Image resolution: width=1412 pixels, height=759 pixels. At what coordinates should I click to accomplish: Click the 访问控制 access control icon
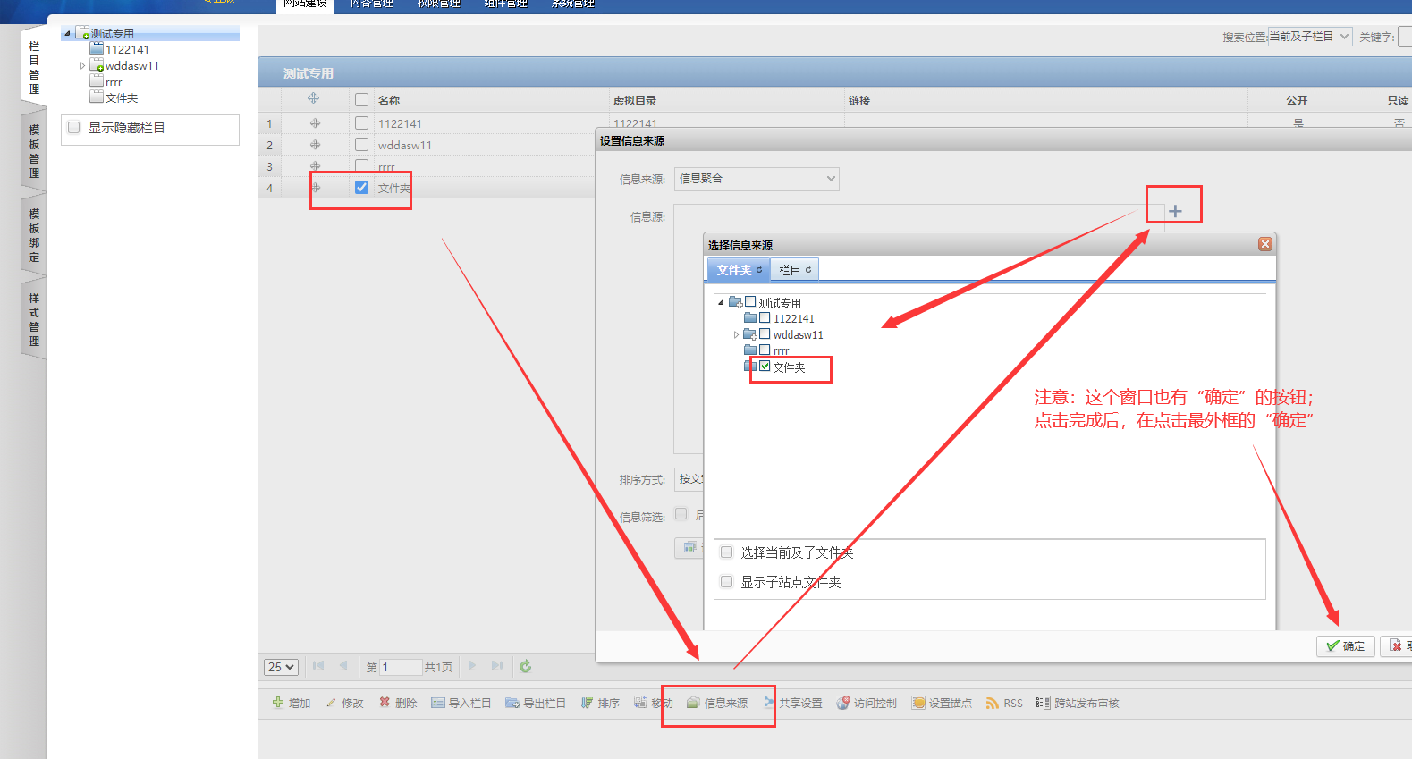[x=842, y=704]
